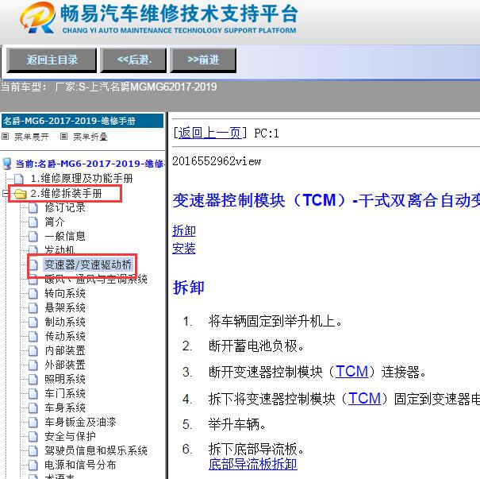Click the 返回上一页 link
This screenshot has height=479, width=480.
tap(210, 133)
